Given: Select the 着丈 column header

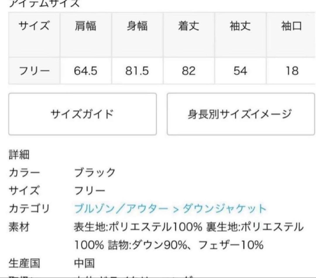Looking at the screenshot, I should pyautogui.click(x=188, y=27).
